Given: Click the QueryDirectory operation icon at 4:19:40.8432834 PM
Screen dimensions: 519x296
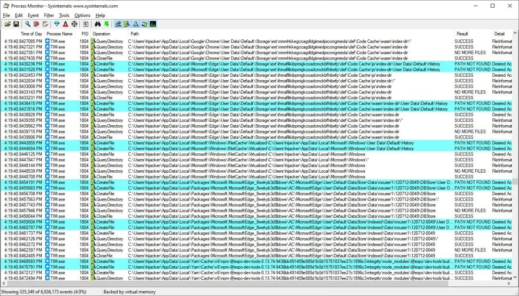Looking at the screenshot, I should (x=93, y=81).
